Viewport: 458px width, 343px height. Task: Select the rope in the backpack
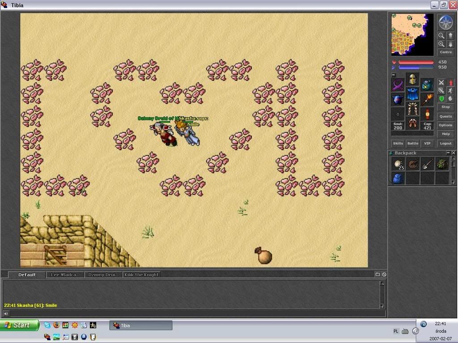pos(413,164)
